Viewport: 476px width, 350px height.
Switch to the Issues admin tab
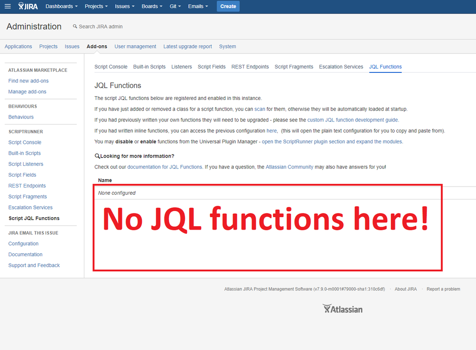(72, 46)
